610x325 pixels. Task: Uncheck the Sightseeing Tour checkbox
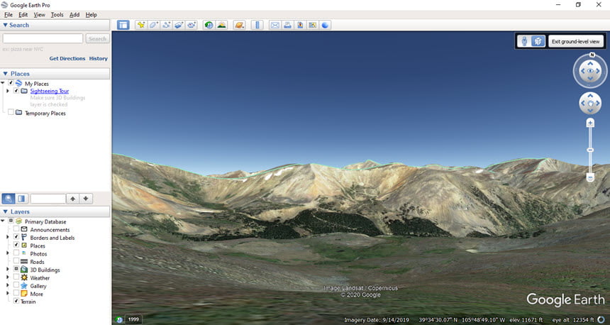click(x=16, y=90)
